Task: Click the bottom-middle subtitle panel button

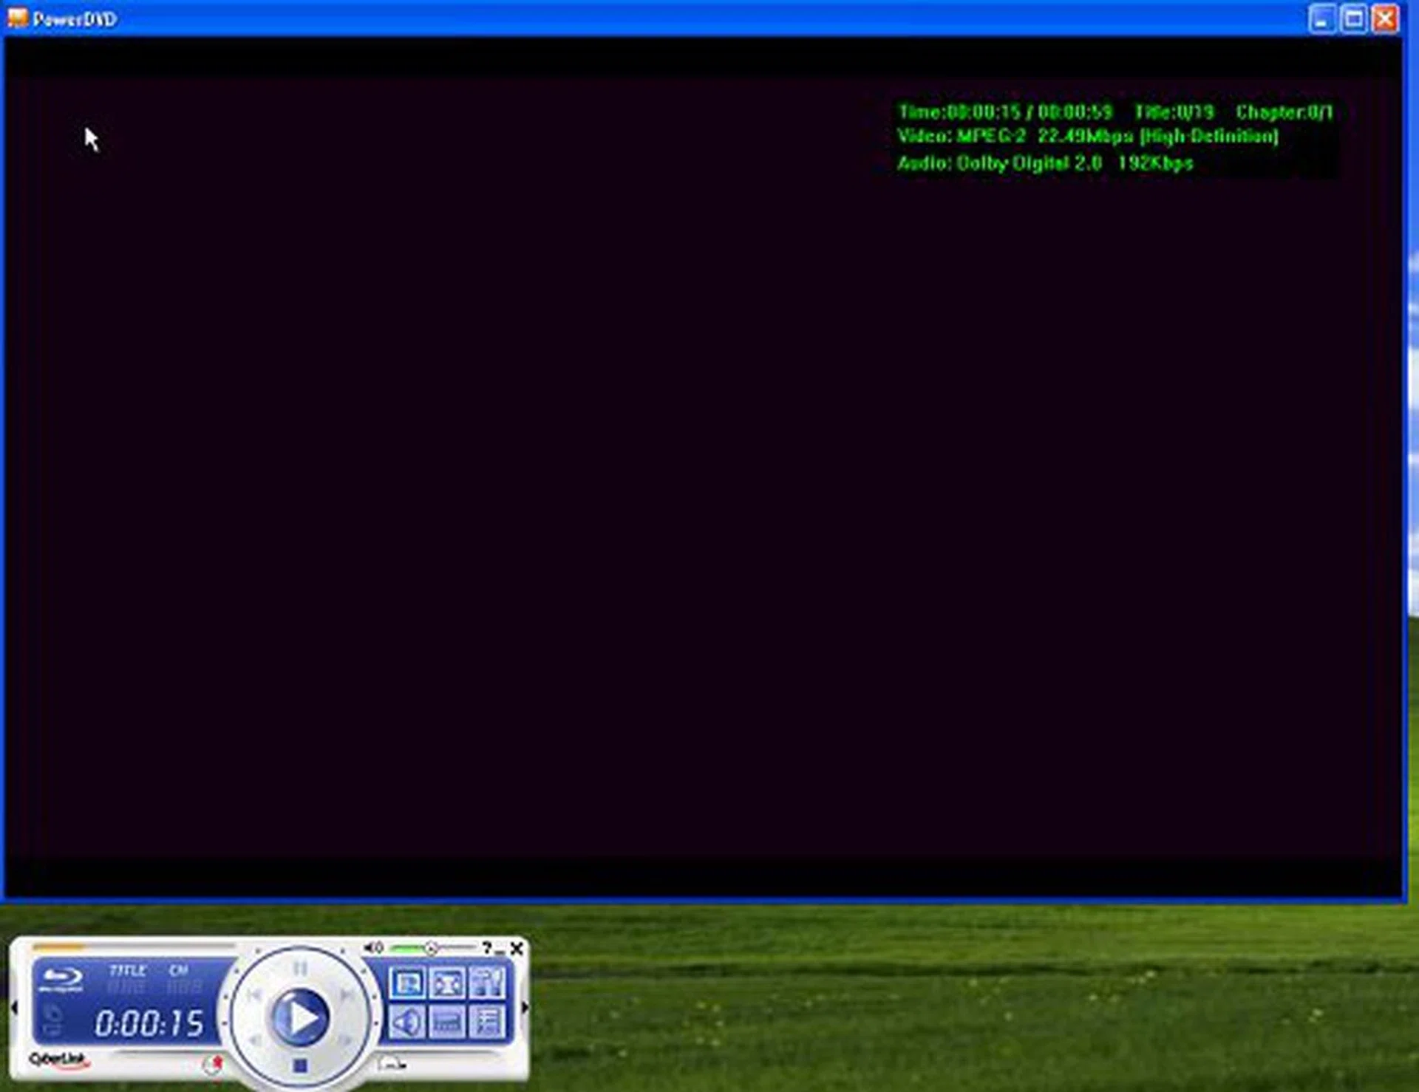Action: tap(447, 1023)
